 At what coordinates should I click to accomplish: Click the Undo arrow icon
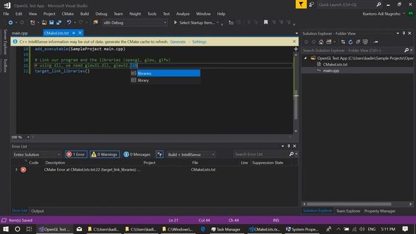69,23
